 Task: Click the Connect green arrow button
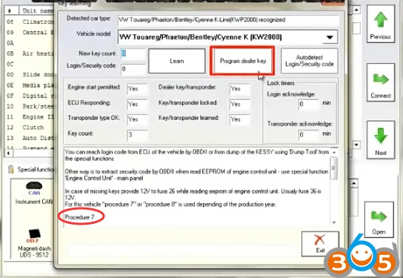point(380,82)
